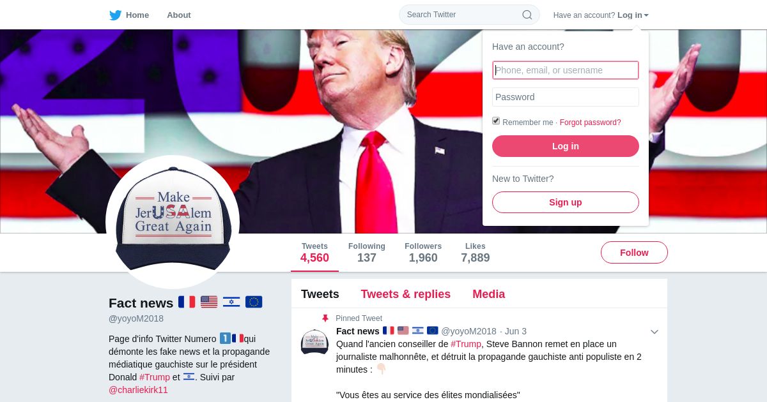Click the pinned tweet pin icon

point(325,318)
